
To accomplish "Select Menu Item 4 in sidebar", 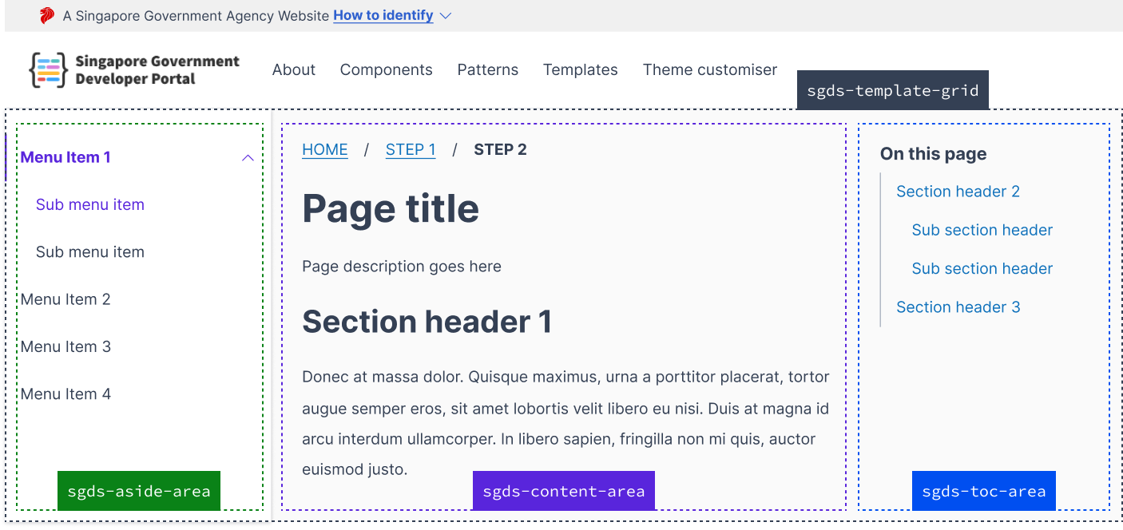I will point(66,394).
